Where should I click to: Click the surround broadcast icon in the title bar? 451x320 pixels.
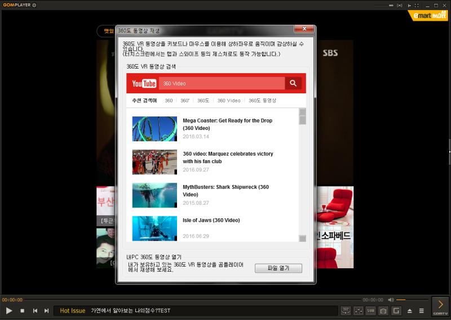(x=400, y=6)
